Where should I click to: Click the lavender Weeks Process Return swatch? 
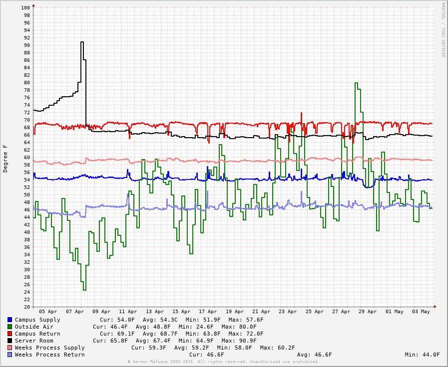[x=9, y=355]
